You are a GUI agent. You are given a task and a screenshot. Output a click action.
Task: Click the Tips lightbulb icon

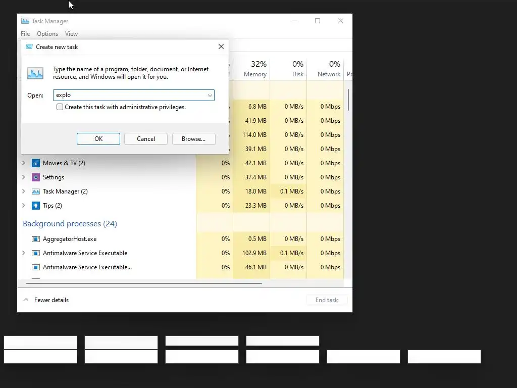click(36, 206)
